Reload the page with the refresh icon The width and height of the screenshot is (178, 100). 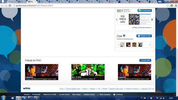tap(10, 6)
